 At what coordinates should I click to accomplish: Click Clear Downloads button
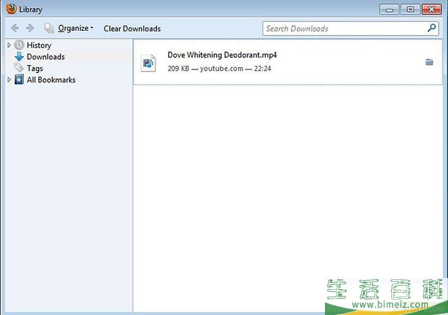pos(132,28)
